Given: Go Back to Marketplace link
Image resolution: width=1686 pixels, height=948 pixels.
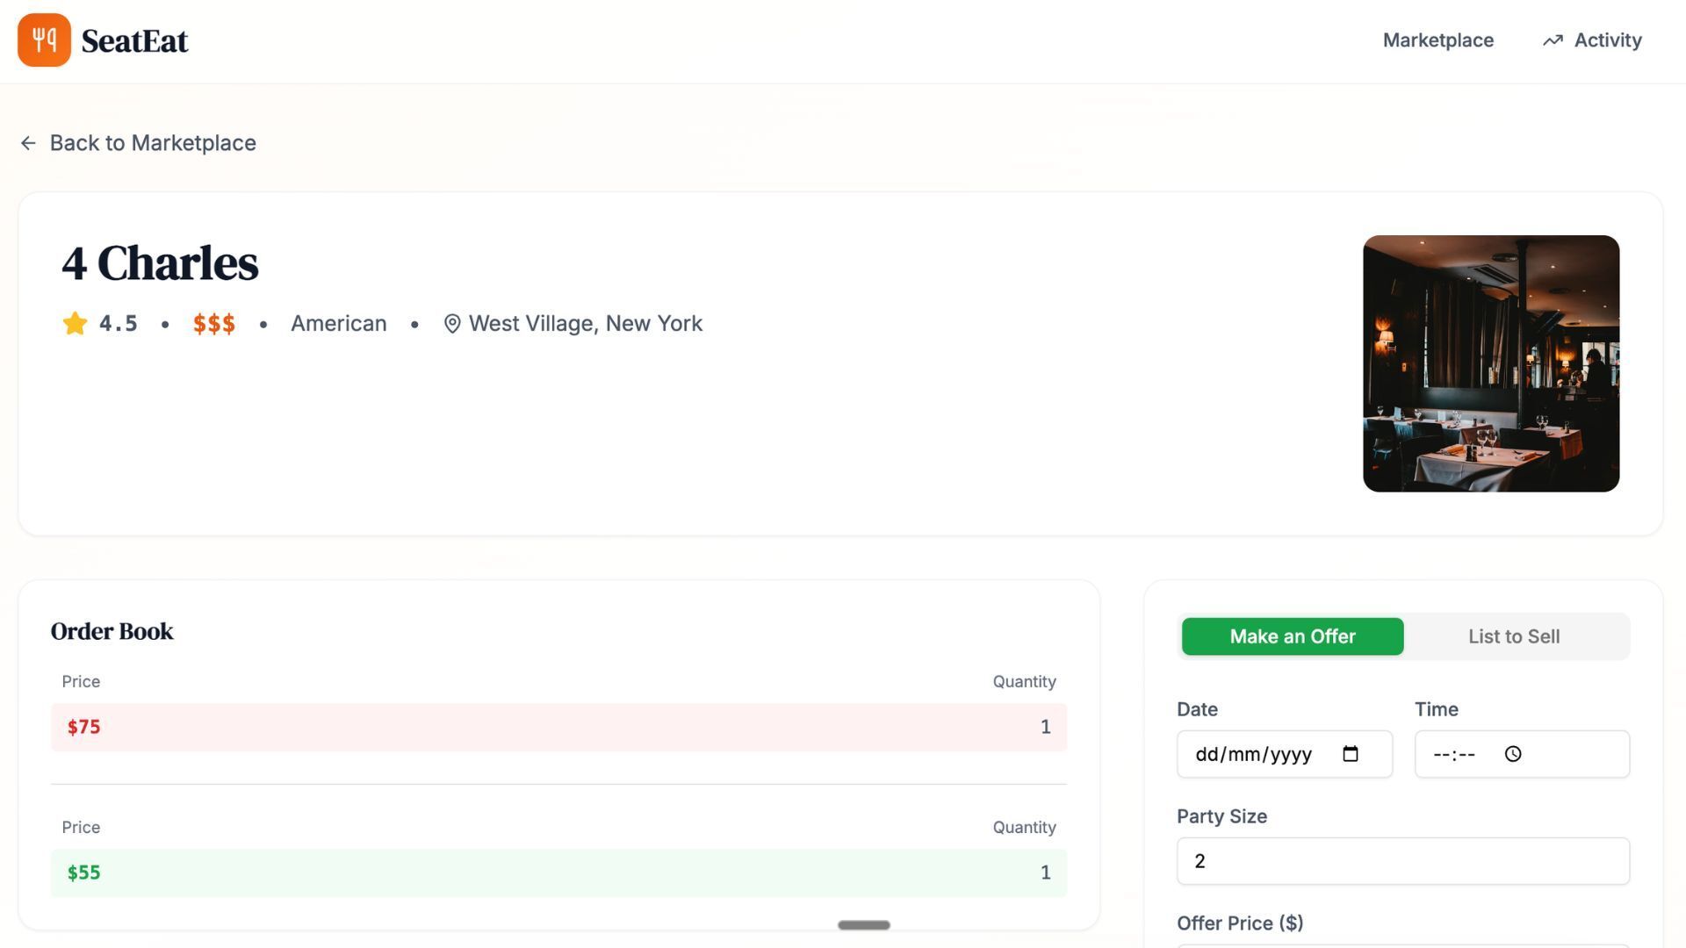Looking at the screenshot, I should click(152, 143).
